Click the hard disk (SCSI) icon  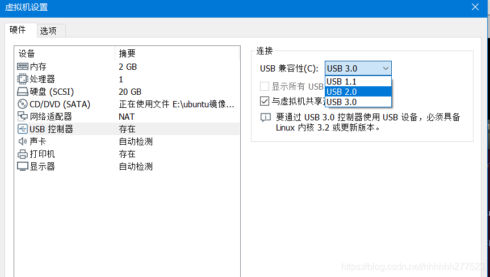[x=23, y=91]
